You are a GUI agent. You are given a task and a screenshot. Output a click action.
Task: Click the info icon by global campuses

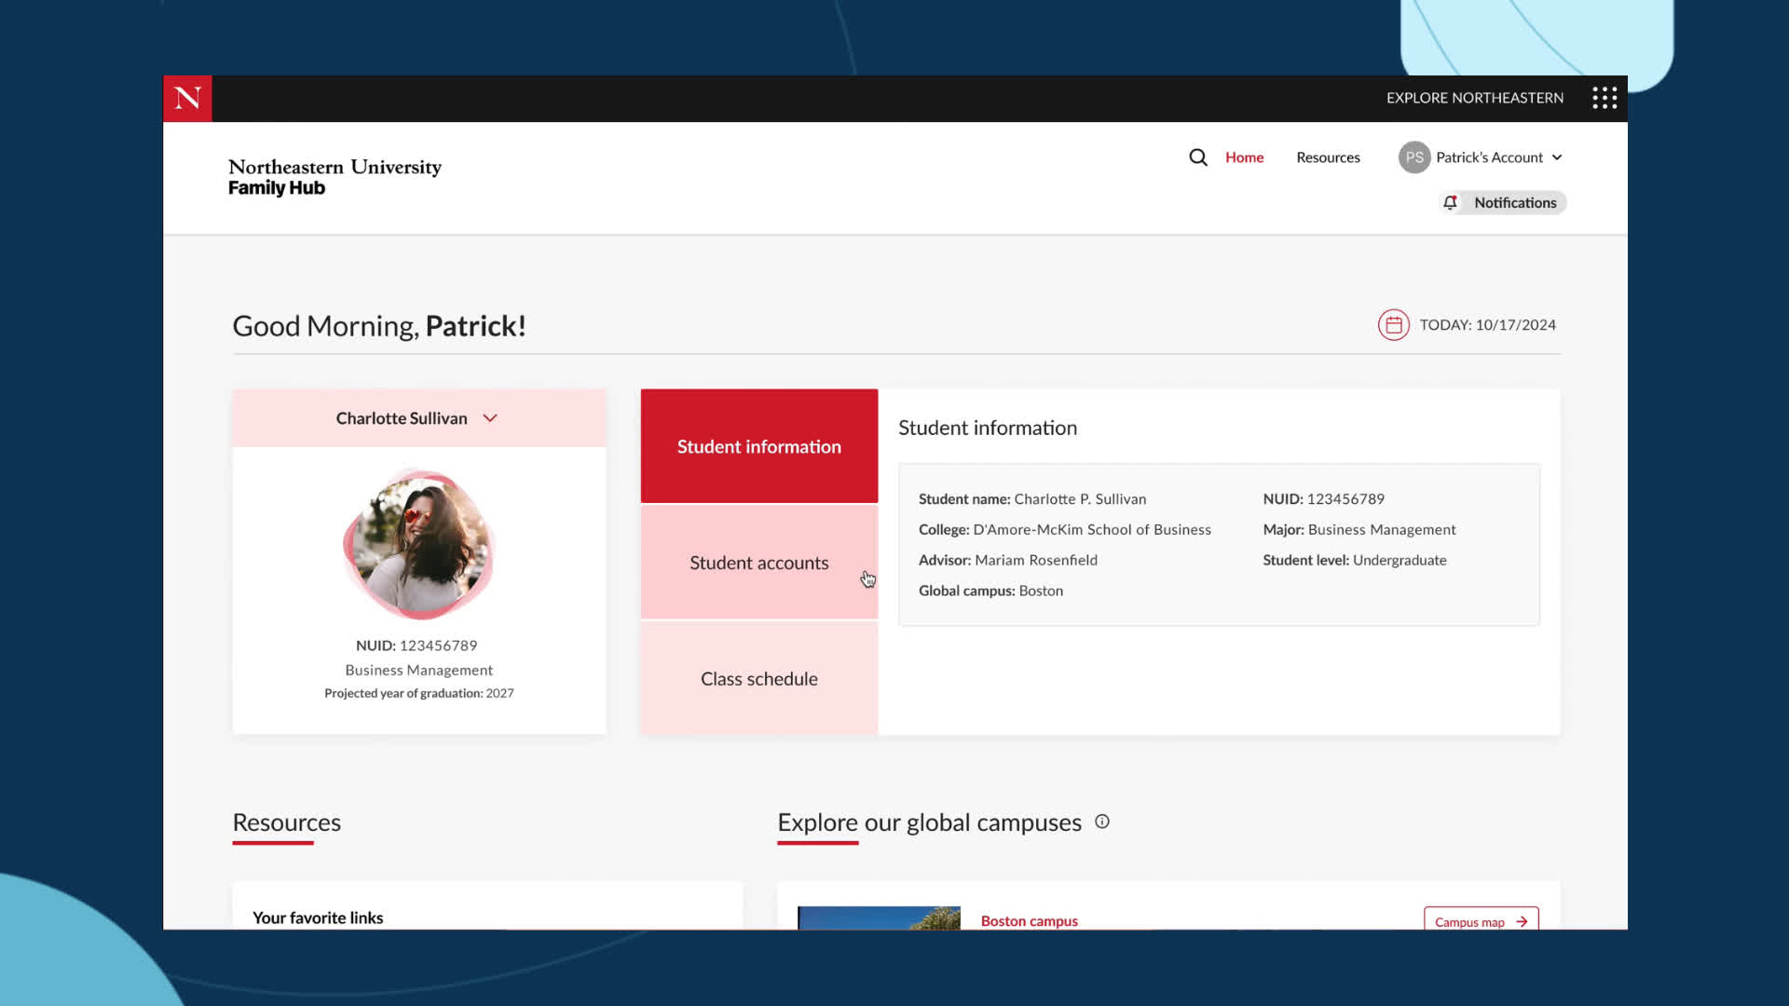click(x=1101, y=822)
